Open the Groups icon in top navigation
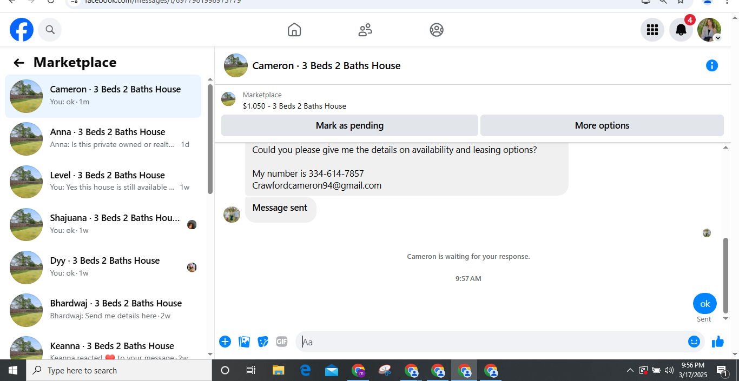The height and width of the screenshot is (381, 739). point(437,30)
